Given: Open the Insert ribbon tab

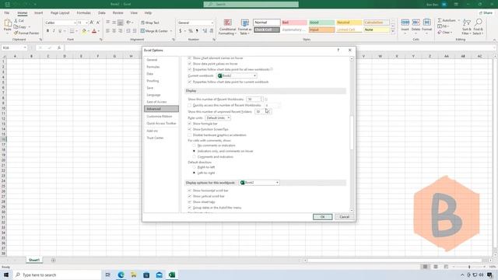Looking at the screenshot, I should click(38, 12).
